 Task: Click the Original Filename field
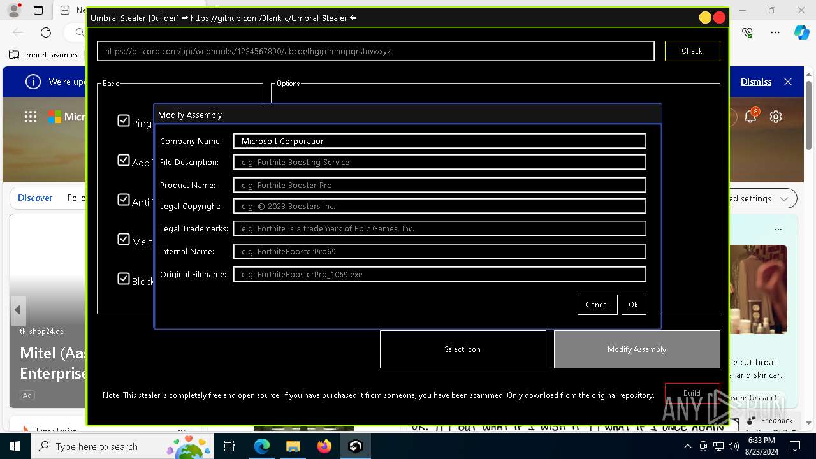[440, 274]
